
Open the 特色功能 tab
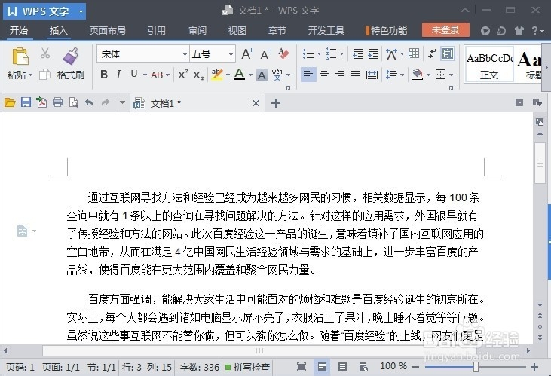tap(387, 31)
